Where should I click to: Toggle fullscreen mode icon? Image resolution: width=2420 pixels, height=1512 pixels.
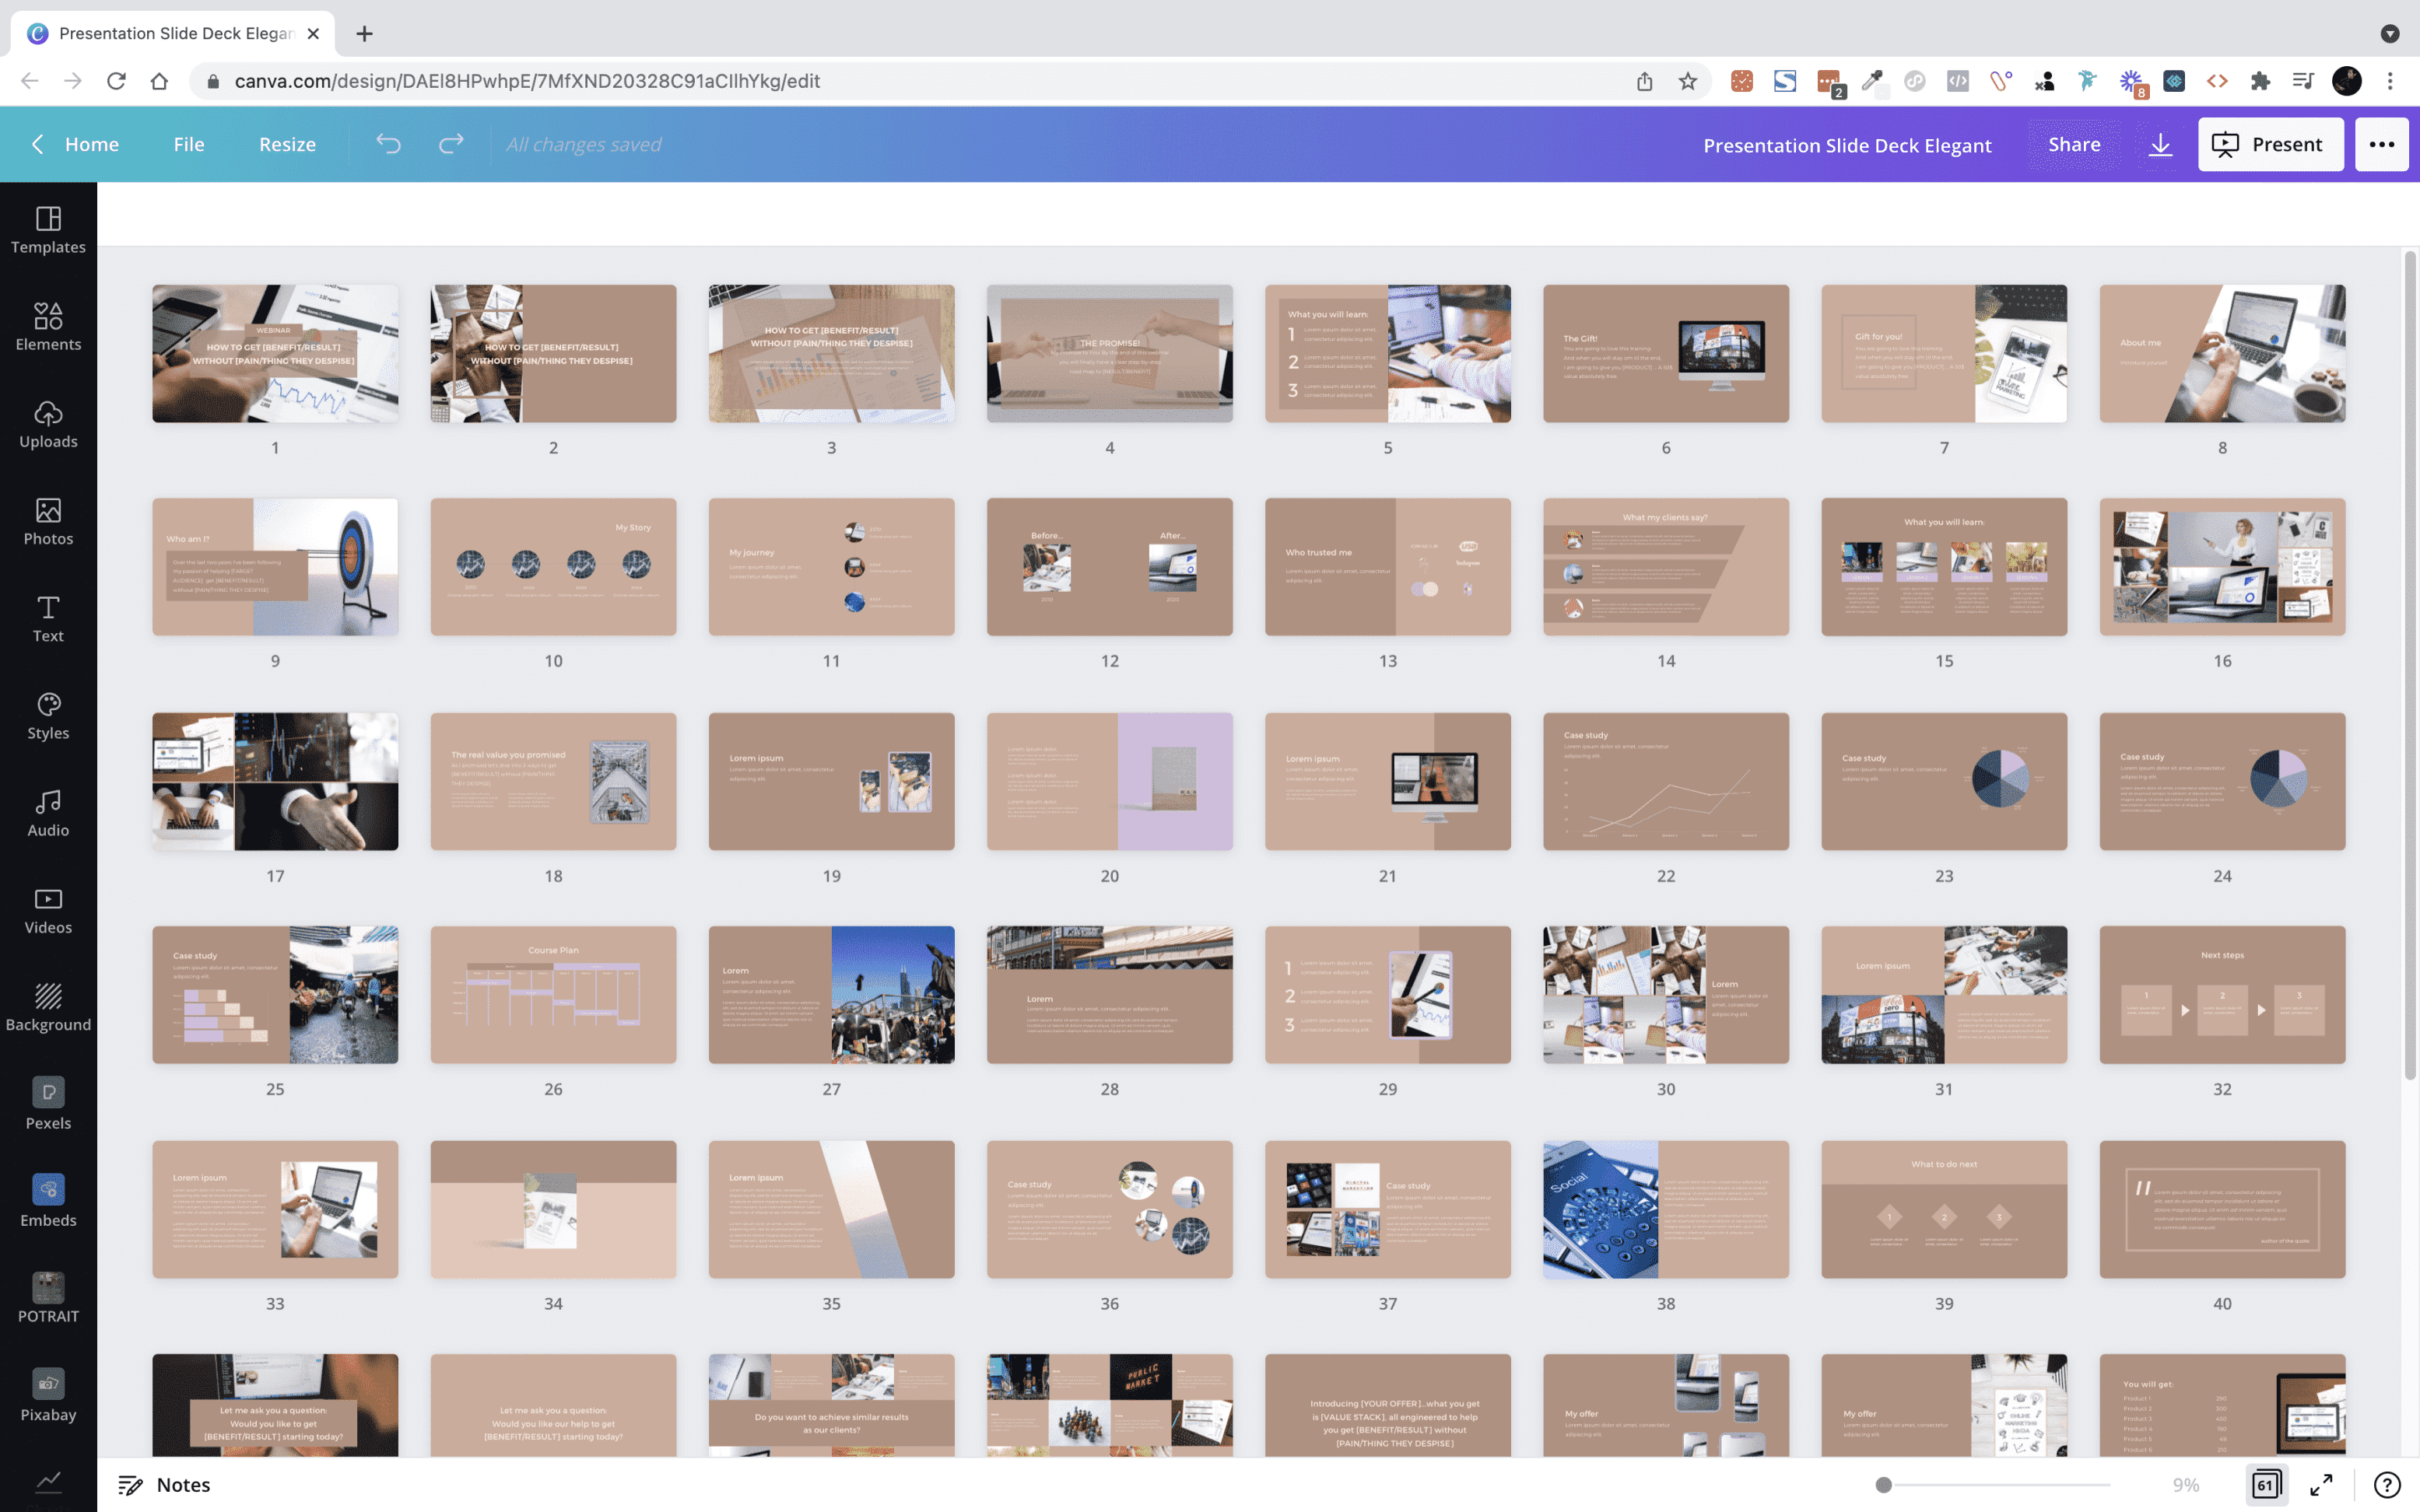click(x=2321, y=1485)
